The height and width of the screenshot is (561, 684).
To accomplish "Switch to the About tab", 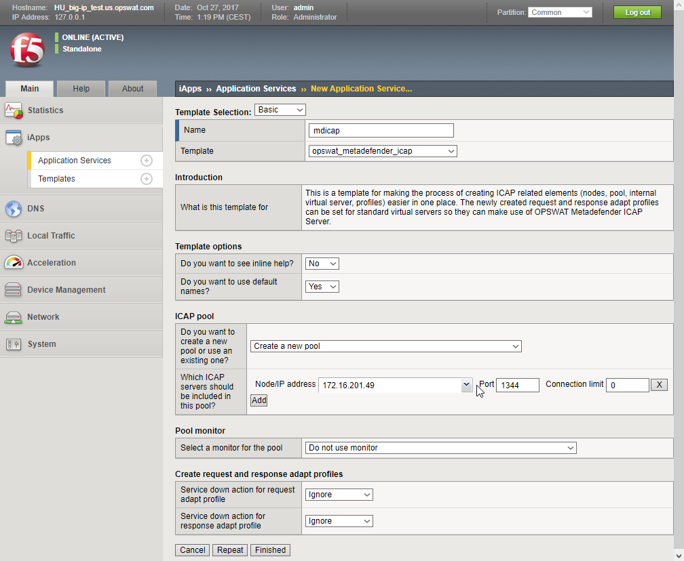I will [132, 89].
